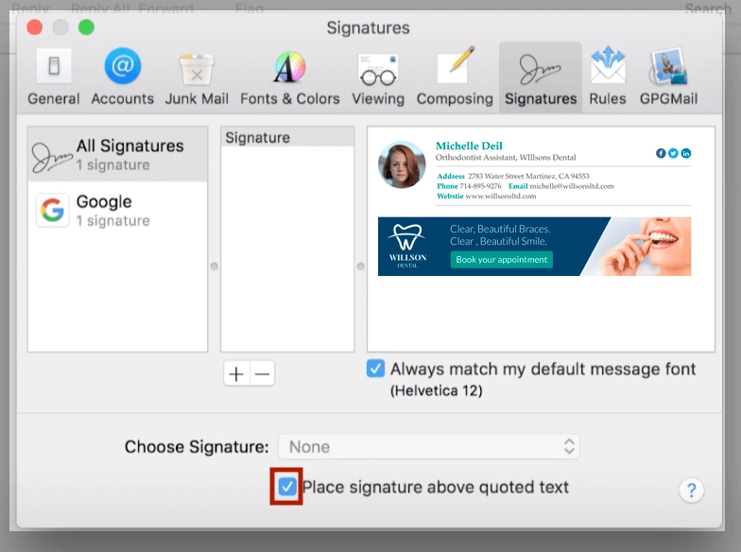This screenshot has height=552, width=741.
Task: Open the General preferences pane
Action: tap(53, 78)
